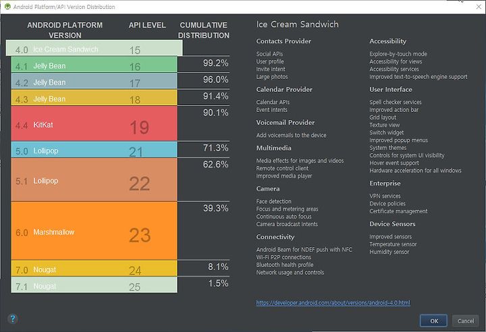486x332 pixels.
Task: Click the Explore-by-touch mode text
Action: coord(398,53)
